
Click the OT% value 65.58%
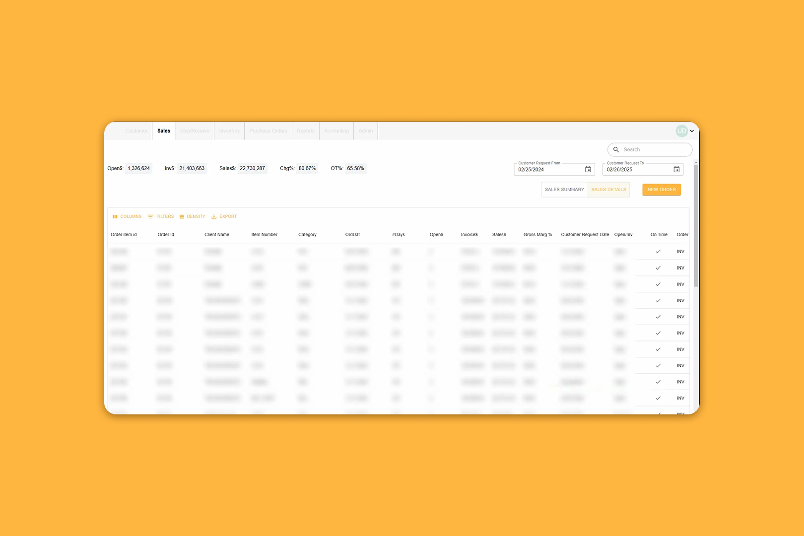coord(355,168)
